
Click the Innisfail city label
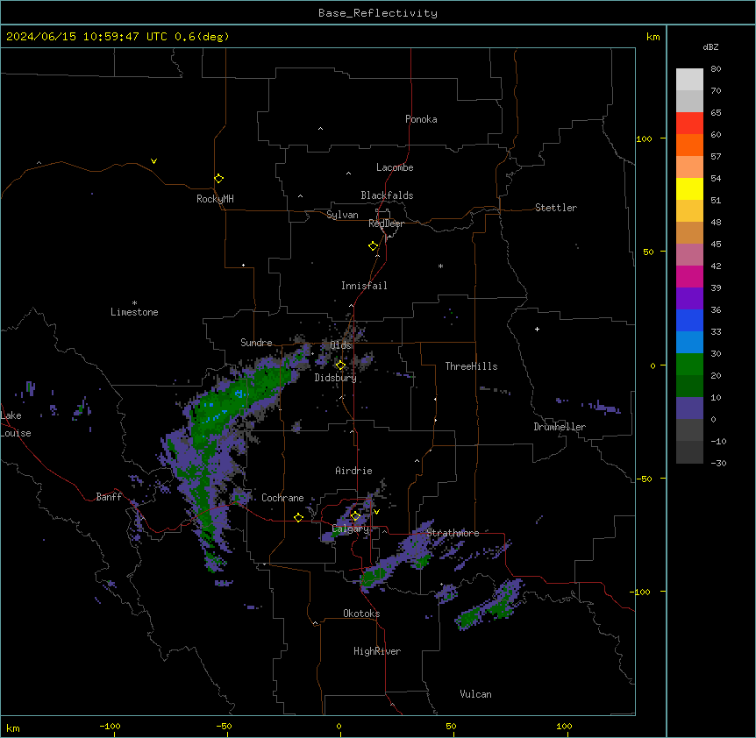(364, 286)
